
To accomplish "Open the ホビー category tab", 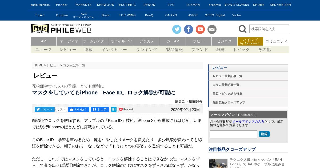I will [x=199, y=41].
